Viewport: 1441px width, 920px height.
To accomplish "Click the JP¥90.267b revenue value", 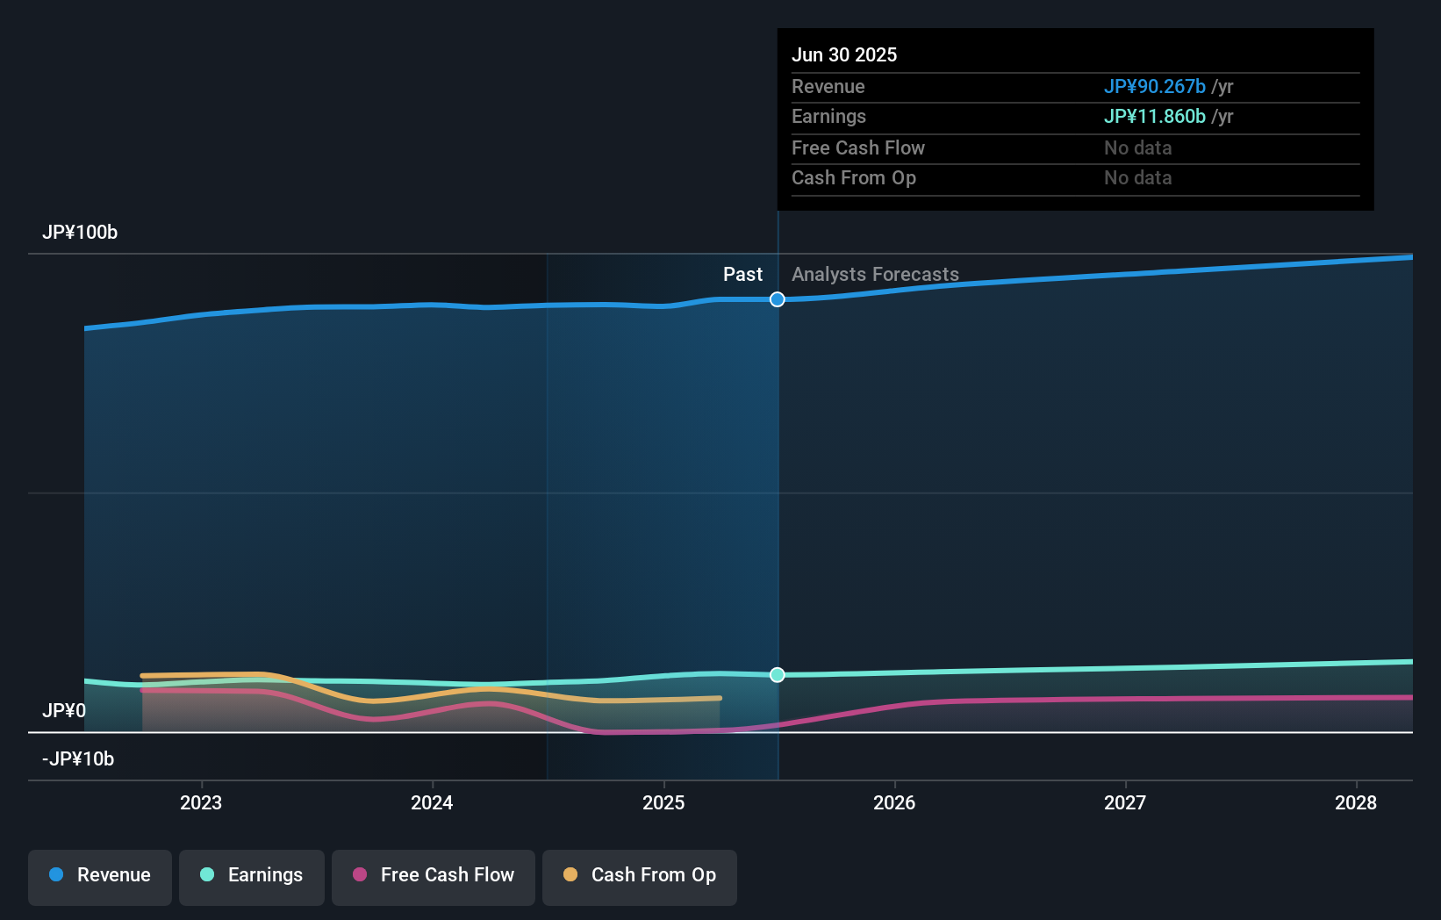I will pos(1154,86).
